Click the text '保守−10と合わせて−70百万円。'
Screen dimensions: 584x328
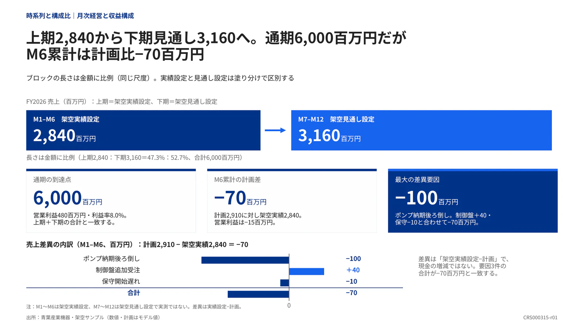point(437,222)
